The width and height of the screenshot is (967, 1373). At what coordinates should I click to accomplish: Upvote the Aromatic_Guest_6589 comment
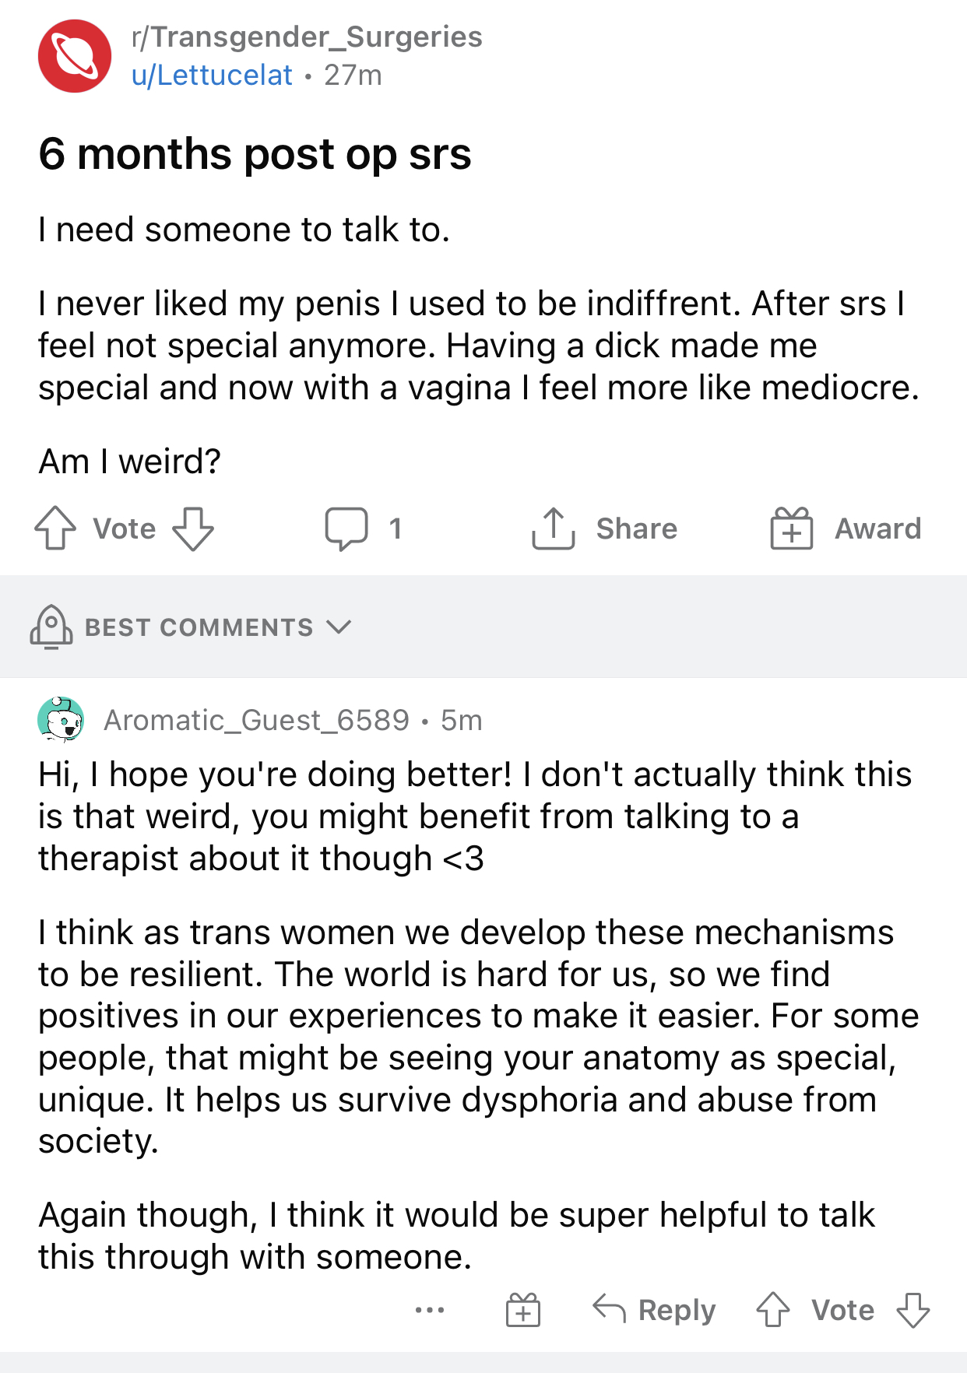coord(773,1309)
